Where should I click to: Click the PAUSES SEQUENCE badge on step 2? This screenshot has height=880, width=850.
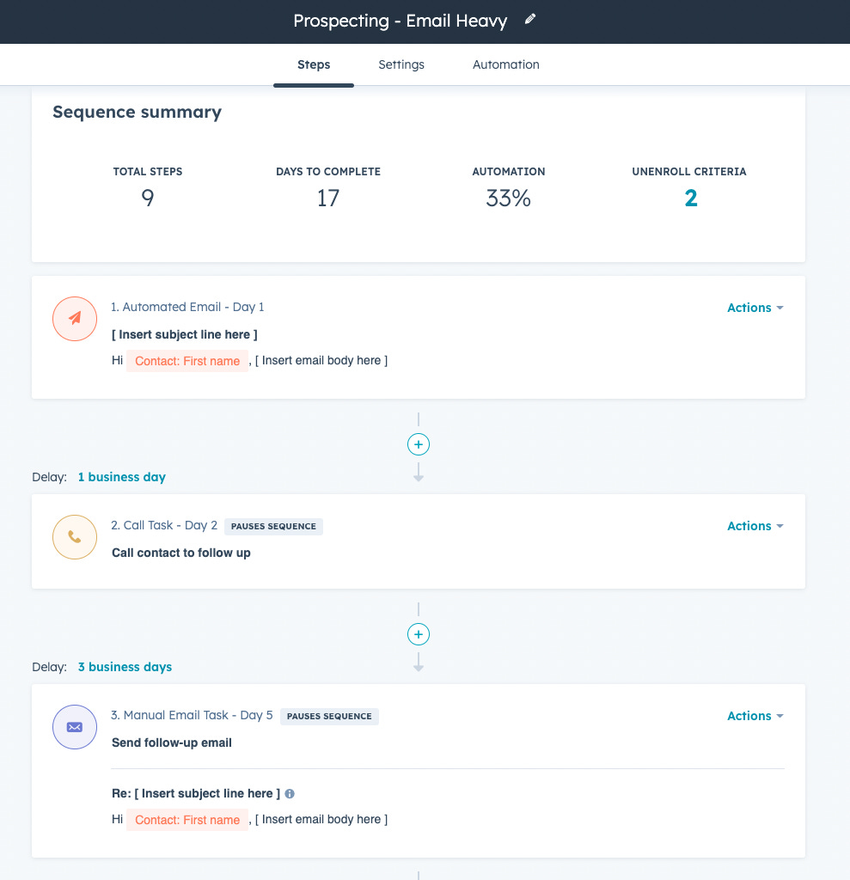tap(273, 526)
